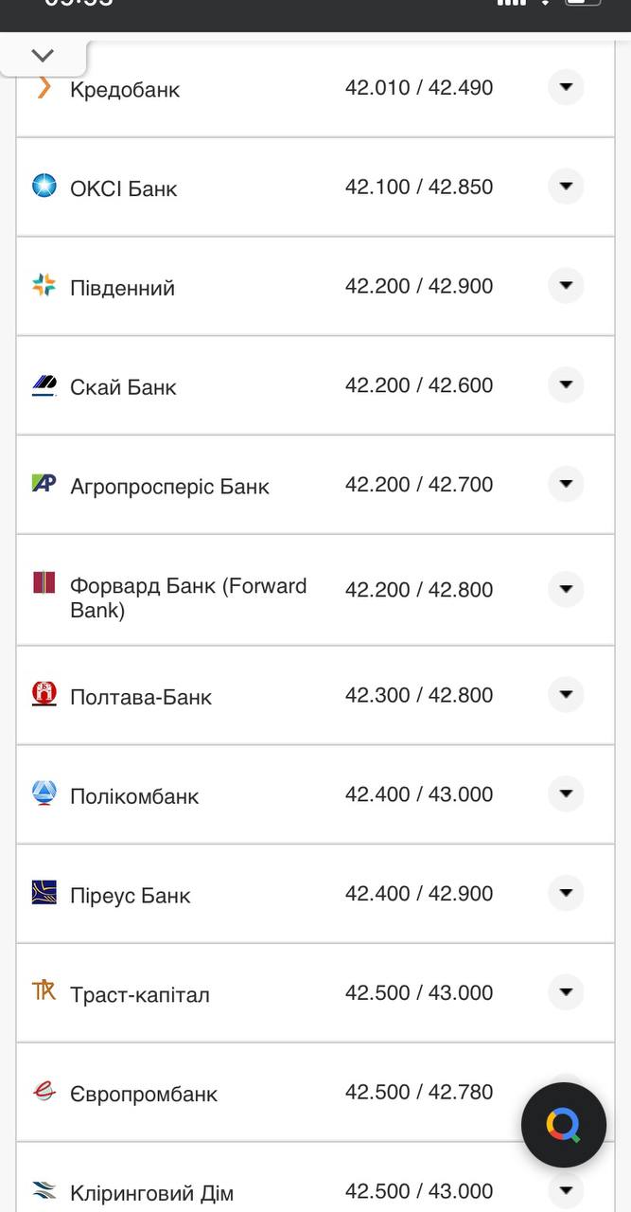The width and height of the screenshot is (631, 1212).
Task: Click the Полтава-Банк red logo icon
Action: click(x=44, y=694)
